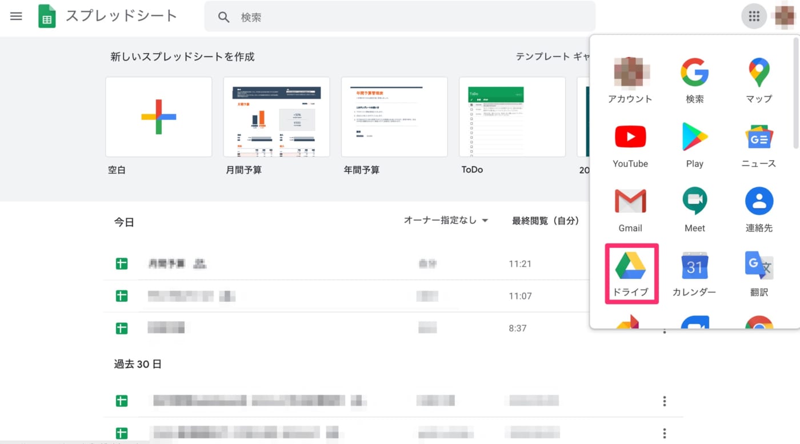Open the hamburger main menu
The height and width of the screenshot is (444, 800).
tap(16, 16)
